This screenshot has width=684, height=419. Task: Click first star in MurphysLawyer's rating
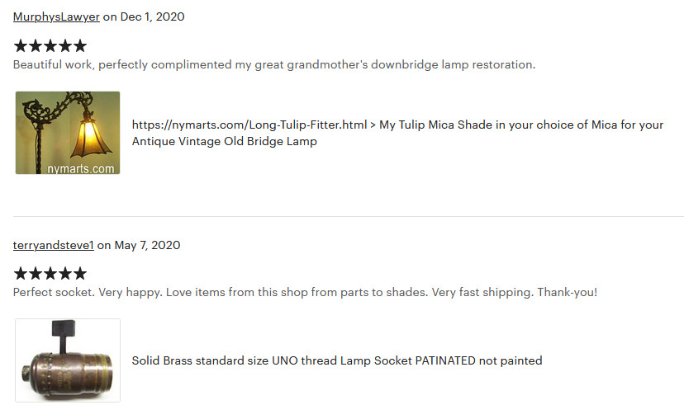(x=21, y=45)
